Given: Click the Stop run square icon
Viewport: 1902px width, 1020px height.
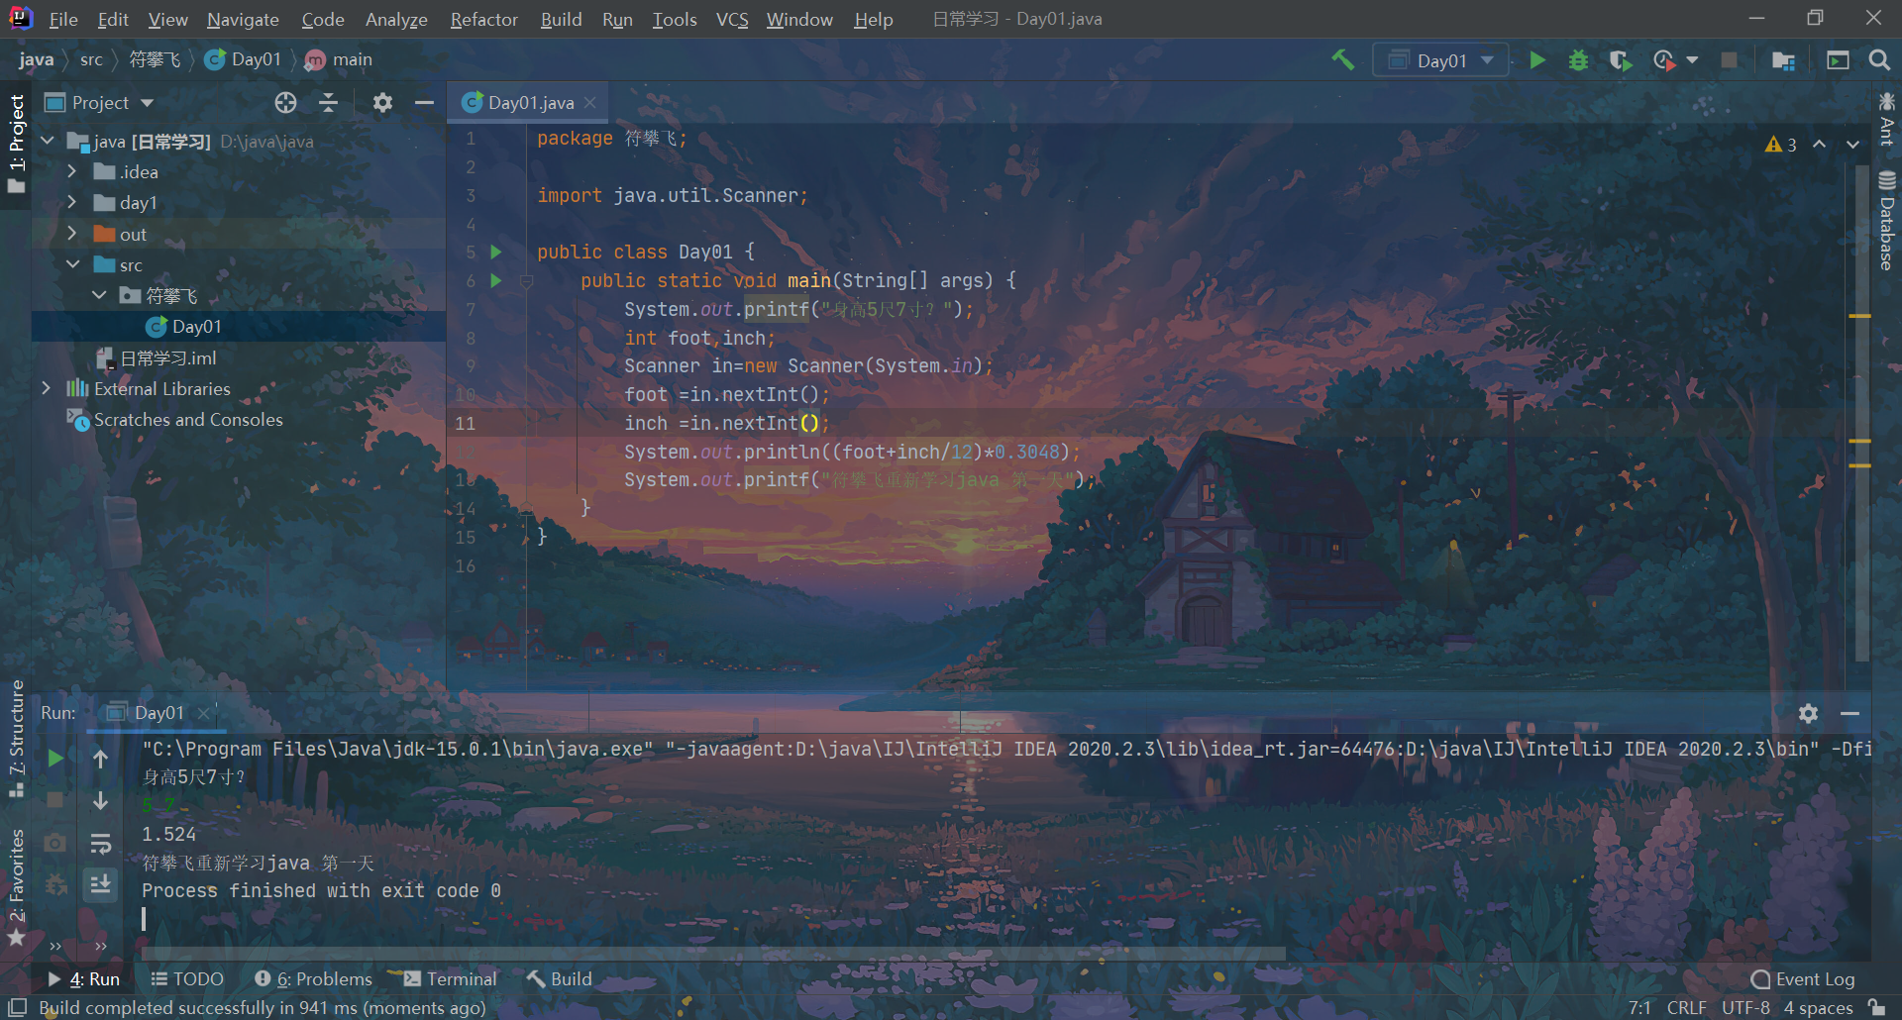Looking at the screenshot, I should point(1729,60).
